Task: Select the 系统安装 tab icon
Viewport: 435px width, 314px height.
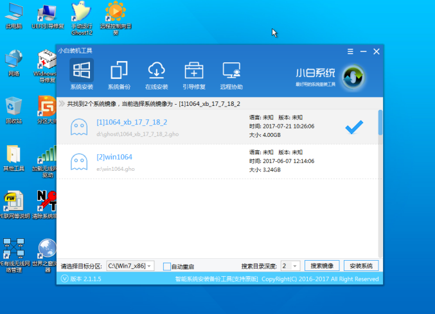Action: click(x=82, y=70)
